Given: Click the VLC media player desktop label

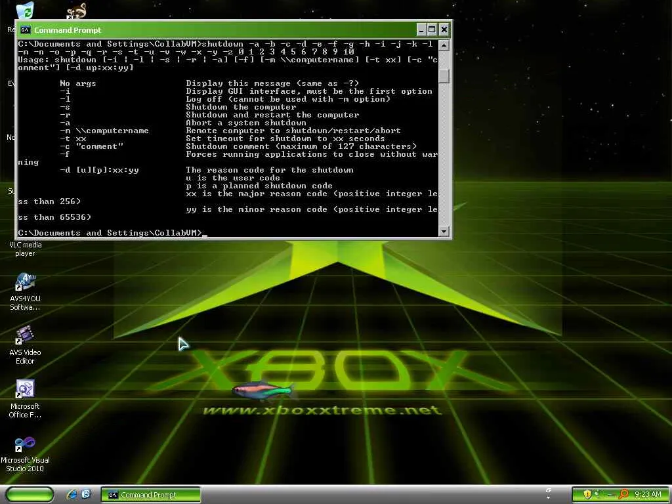Looking at the screenshot, I should coord(26,249).
